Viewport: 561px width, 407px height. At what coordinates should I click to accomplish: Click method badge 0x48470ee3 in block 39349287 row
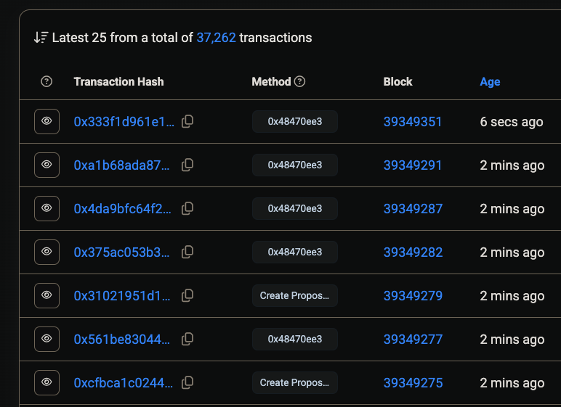click(295, 209)
